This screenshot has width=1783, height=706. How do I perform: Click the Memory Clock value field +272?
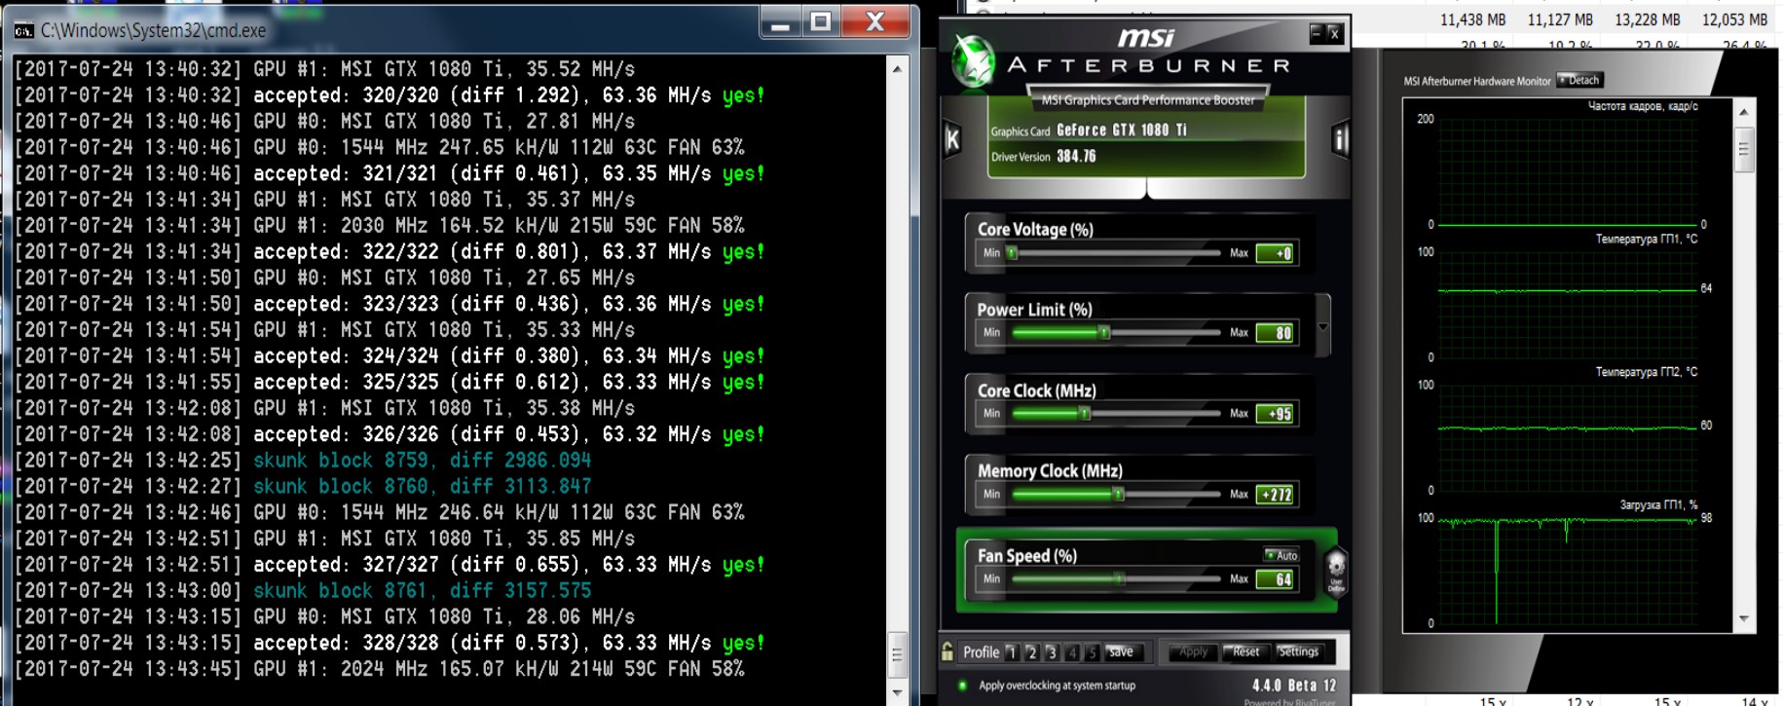(1275, 495)
